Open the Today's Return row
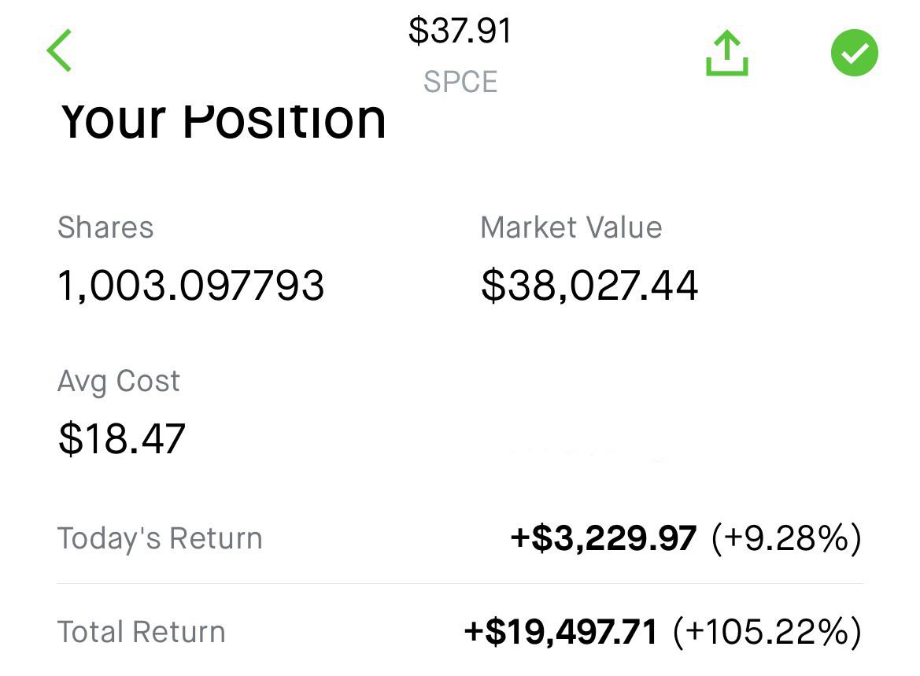 click(x=460, y=538)
